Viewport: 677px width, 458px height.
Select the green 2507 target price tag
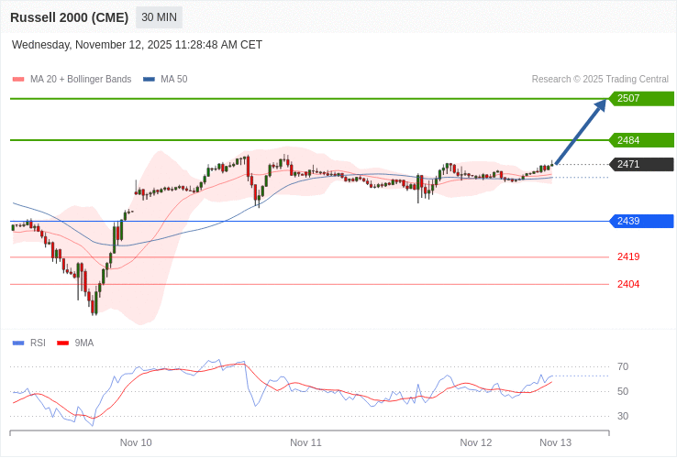[641, 98]
